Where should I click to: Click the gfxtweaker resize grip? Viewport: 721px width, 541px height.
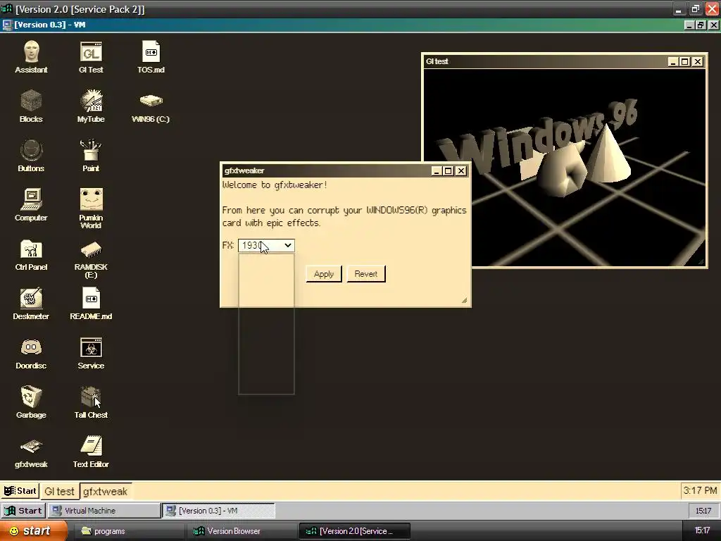coord(465,300)
